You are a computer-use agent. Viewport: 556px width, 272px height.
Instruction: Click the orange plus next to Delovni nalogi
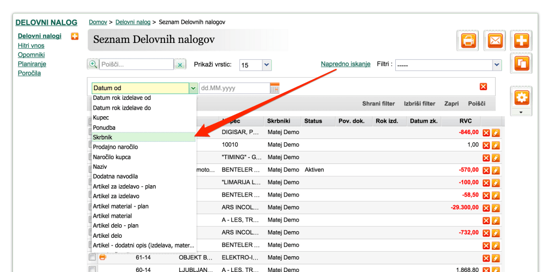click(74, 36)
